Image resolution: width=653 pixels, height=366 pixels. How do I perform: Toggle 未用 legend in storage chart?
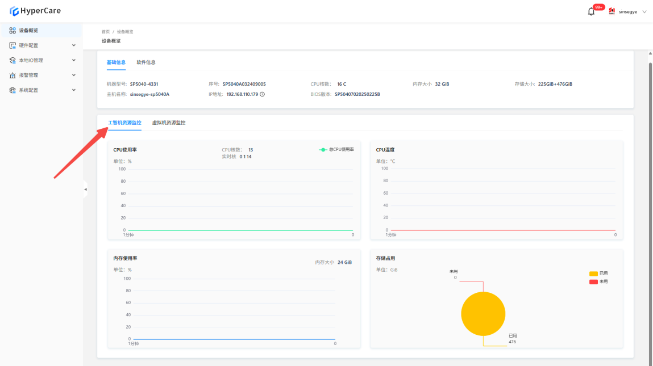click(598, 281)
